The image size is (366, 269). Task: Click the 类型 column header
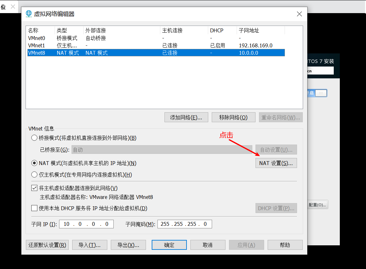point(69,30)
